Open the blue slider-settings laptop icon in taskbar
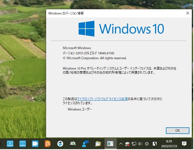This screenshot has width=194, height=150. click(x=10, y=144)
